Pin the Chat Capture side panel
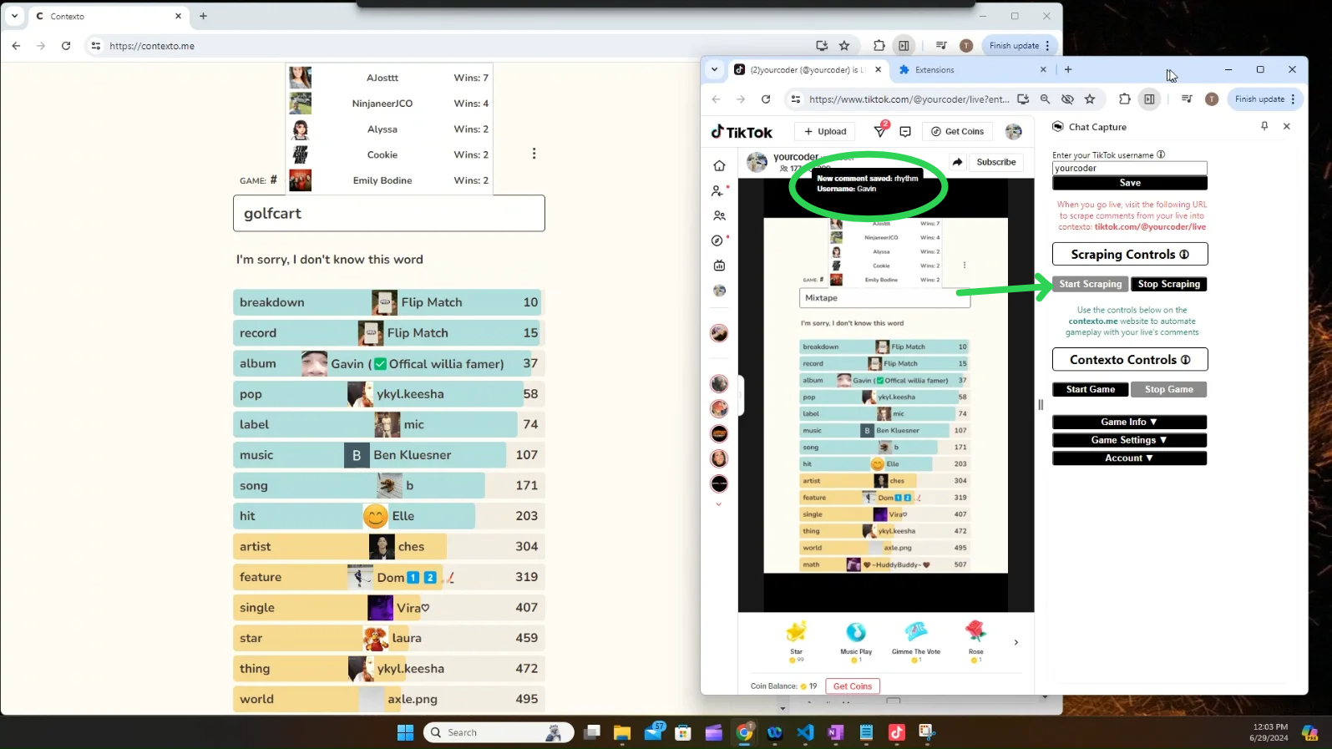 click(1264, 126)
